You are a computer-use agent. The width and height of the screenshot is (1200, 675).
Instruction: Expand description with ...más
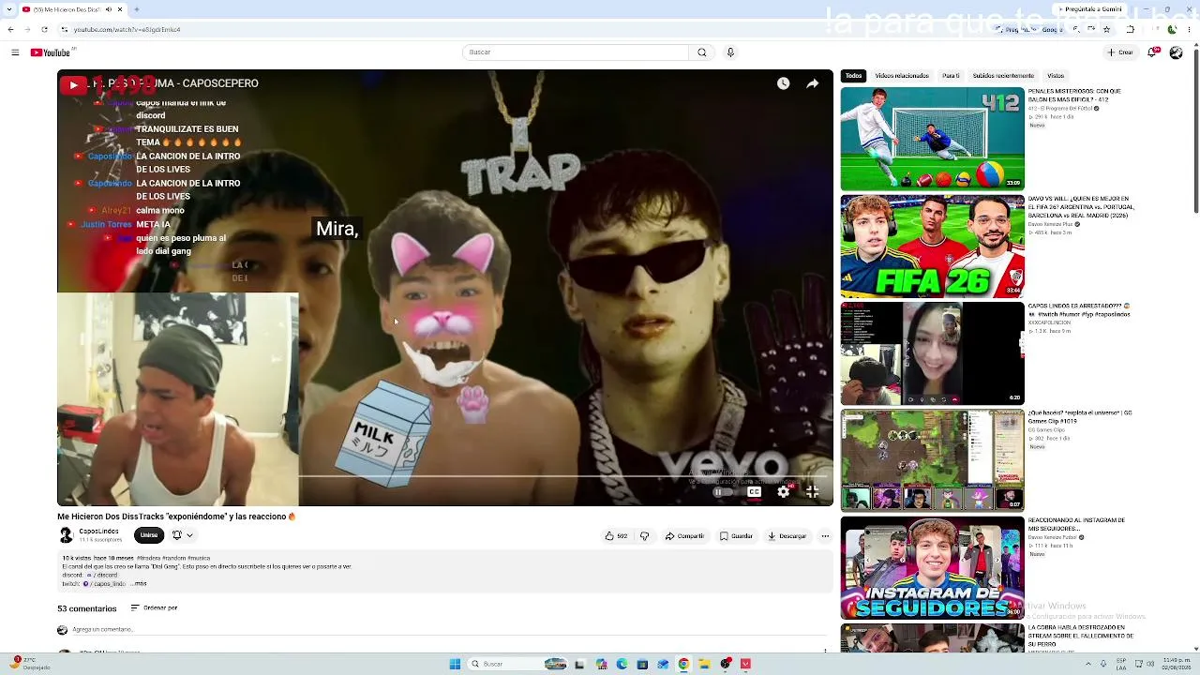(137, 583)
